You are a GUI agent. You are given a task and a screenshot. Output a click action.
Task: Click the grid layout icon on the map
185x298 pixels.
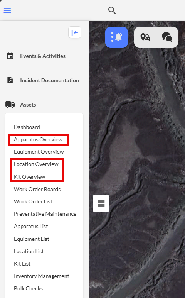(x=101, y=203)
